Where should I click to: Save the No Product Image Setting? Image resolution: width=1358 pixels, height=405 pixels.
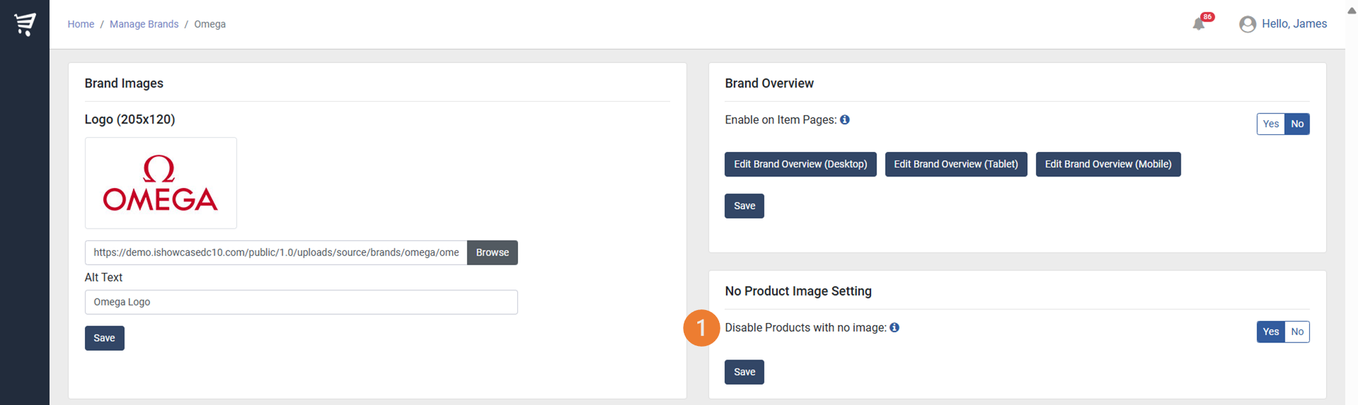744,372
